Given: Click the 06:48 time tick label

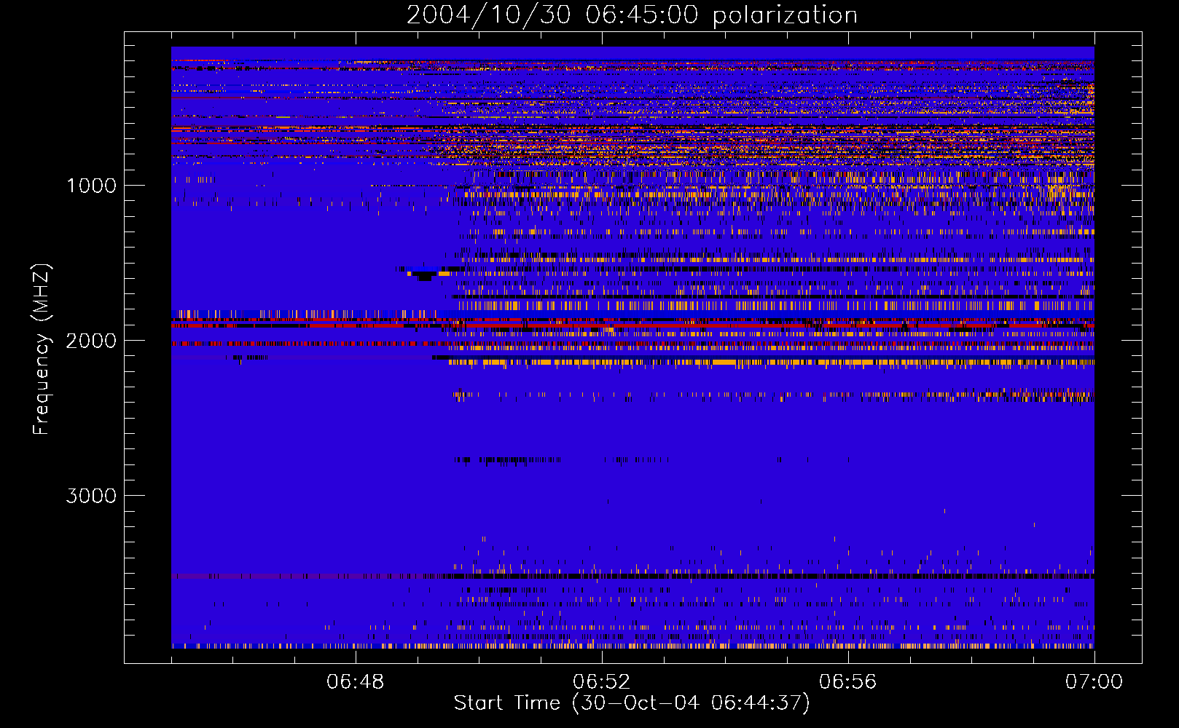Looking at the screenshot, I should 356,682.
